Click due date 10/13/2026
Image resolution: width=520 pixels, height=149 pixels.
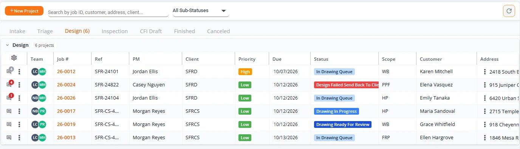[x=286, y=138]
